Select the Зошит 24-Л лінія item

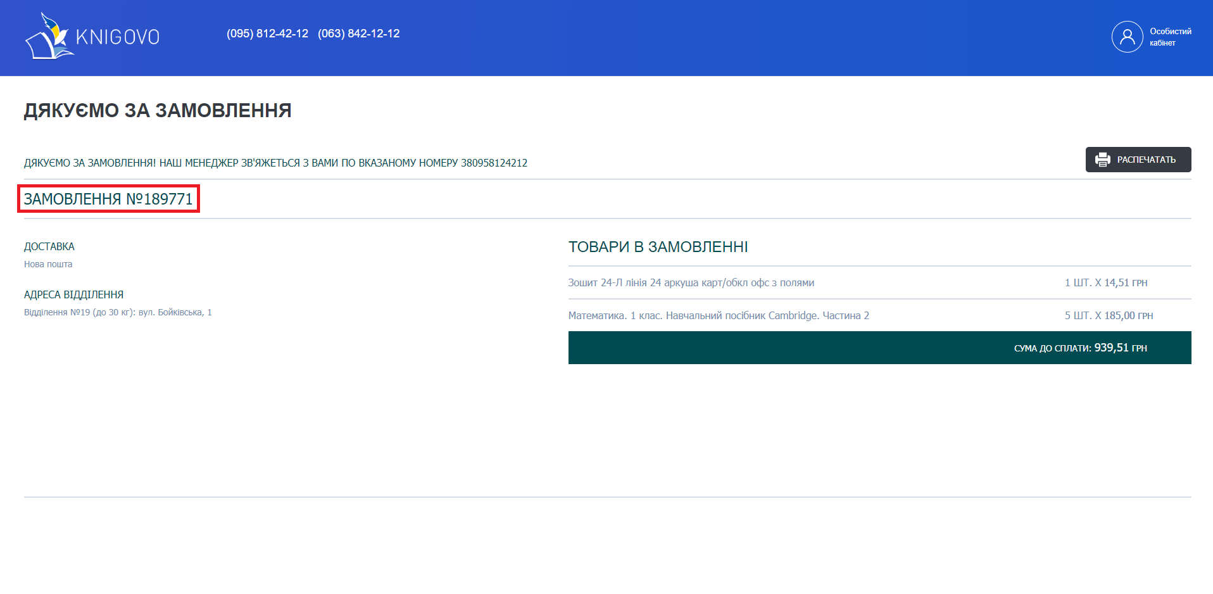click(691, 282)
